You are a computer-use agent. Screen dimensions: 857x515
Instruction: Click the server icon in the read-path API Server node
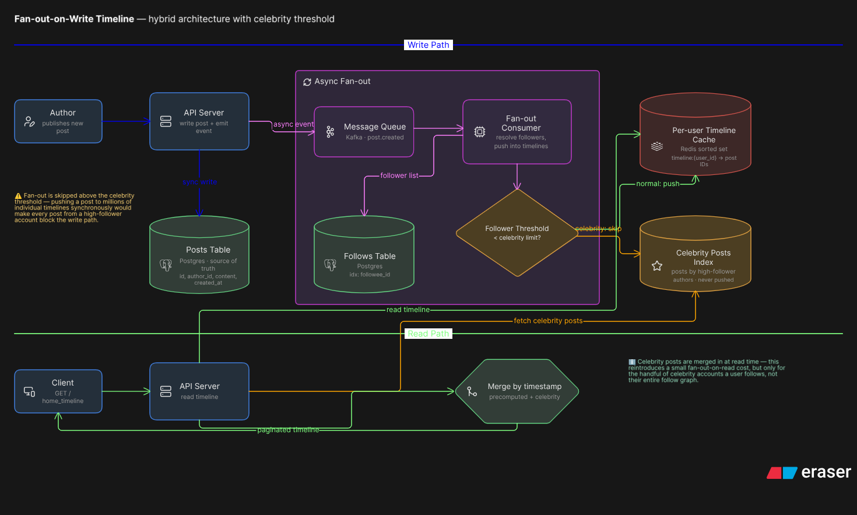pyautogui.click(x=166, y=391)
